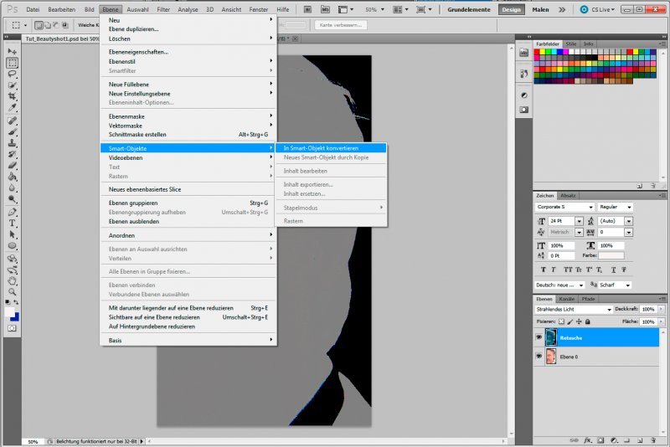This screenshot has width=670, height=447.
Task: Toggle faux italic in Zeichen panel
Action: click(554, 270)
